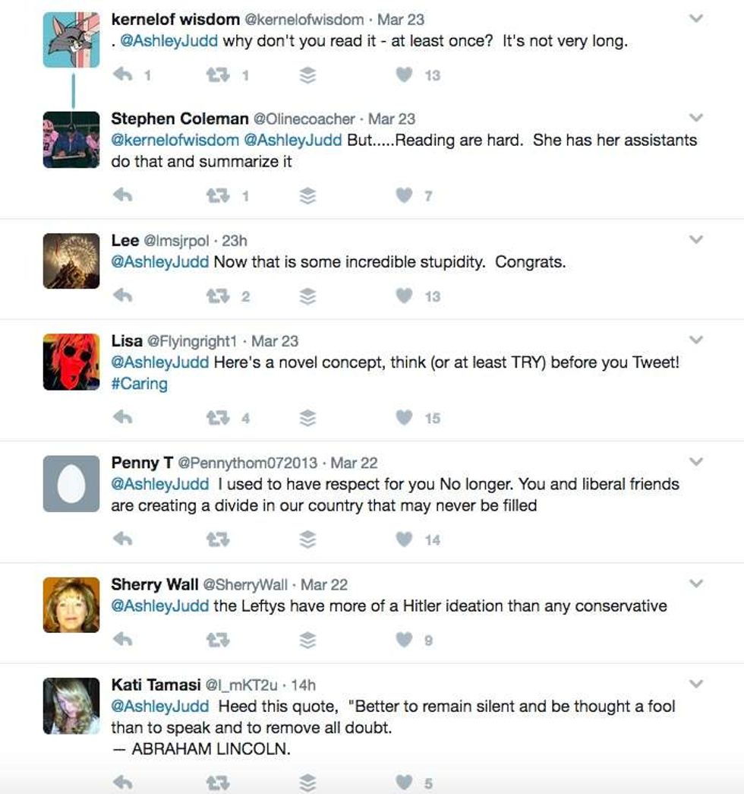Open the Mar 23 timestamp on Stephen Coleman's tweet
The image size is (744, 794).
tap(392, 119)
